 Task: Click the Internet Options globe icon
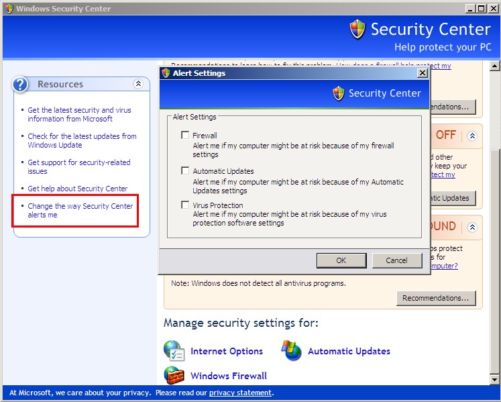(174, 350)
